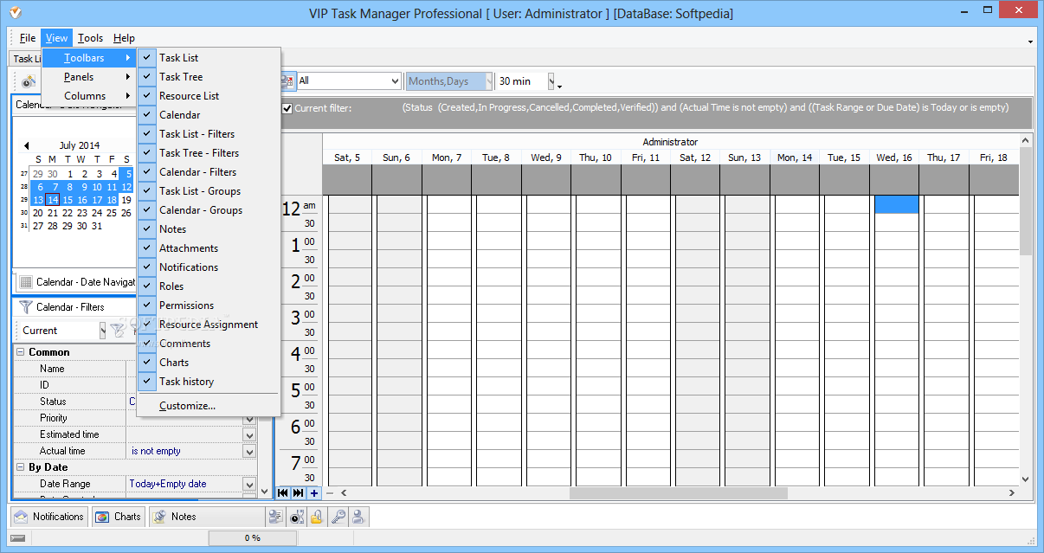Click the icon left of the All dropdown
This screenshot has width=1044, height=553.
tap(287, 81)
